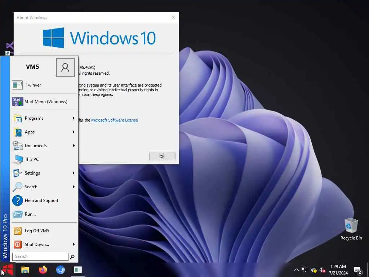Viewport: 369px width, 277px height.
Task: Select Start Menu (Windows) entry
Action: pyautogui.click(x=44, y=102)
